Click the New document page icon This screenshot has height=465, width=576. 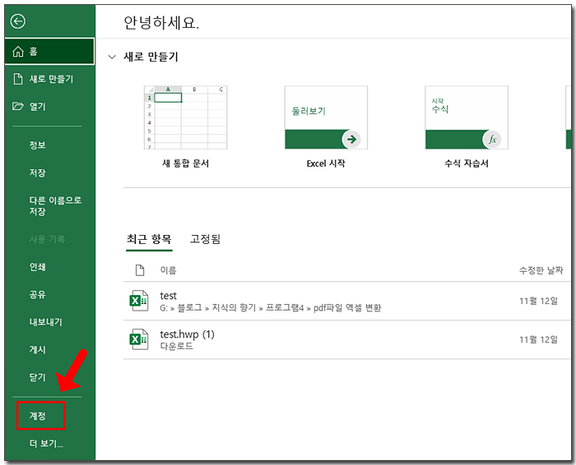(x=17, y=79)
